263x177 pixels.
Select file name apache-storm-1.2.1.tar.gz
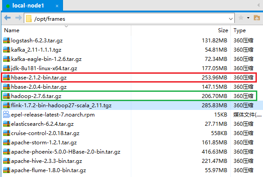(x=44, y=143)
